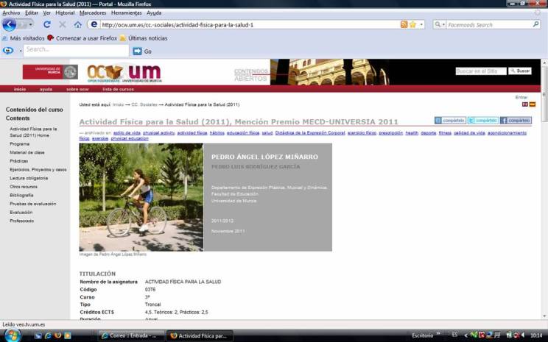This screenshot has width=548, height=342.
Task: Click the RSS feed icon in address bar
Action: point(404,24)
